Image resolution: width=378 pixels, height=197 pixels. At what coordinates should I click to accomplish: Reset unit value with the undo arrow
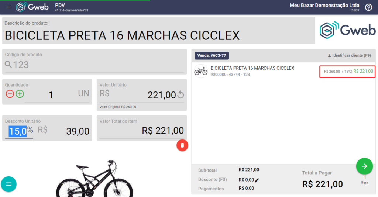[181, 95]
